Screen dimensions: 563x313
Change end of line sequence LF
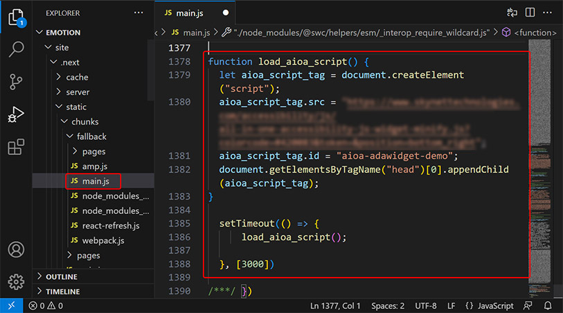pyautogui.click(x=452, y=306)
